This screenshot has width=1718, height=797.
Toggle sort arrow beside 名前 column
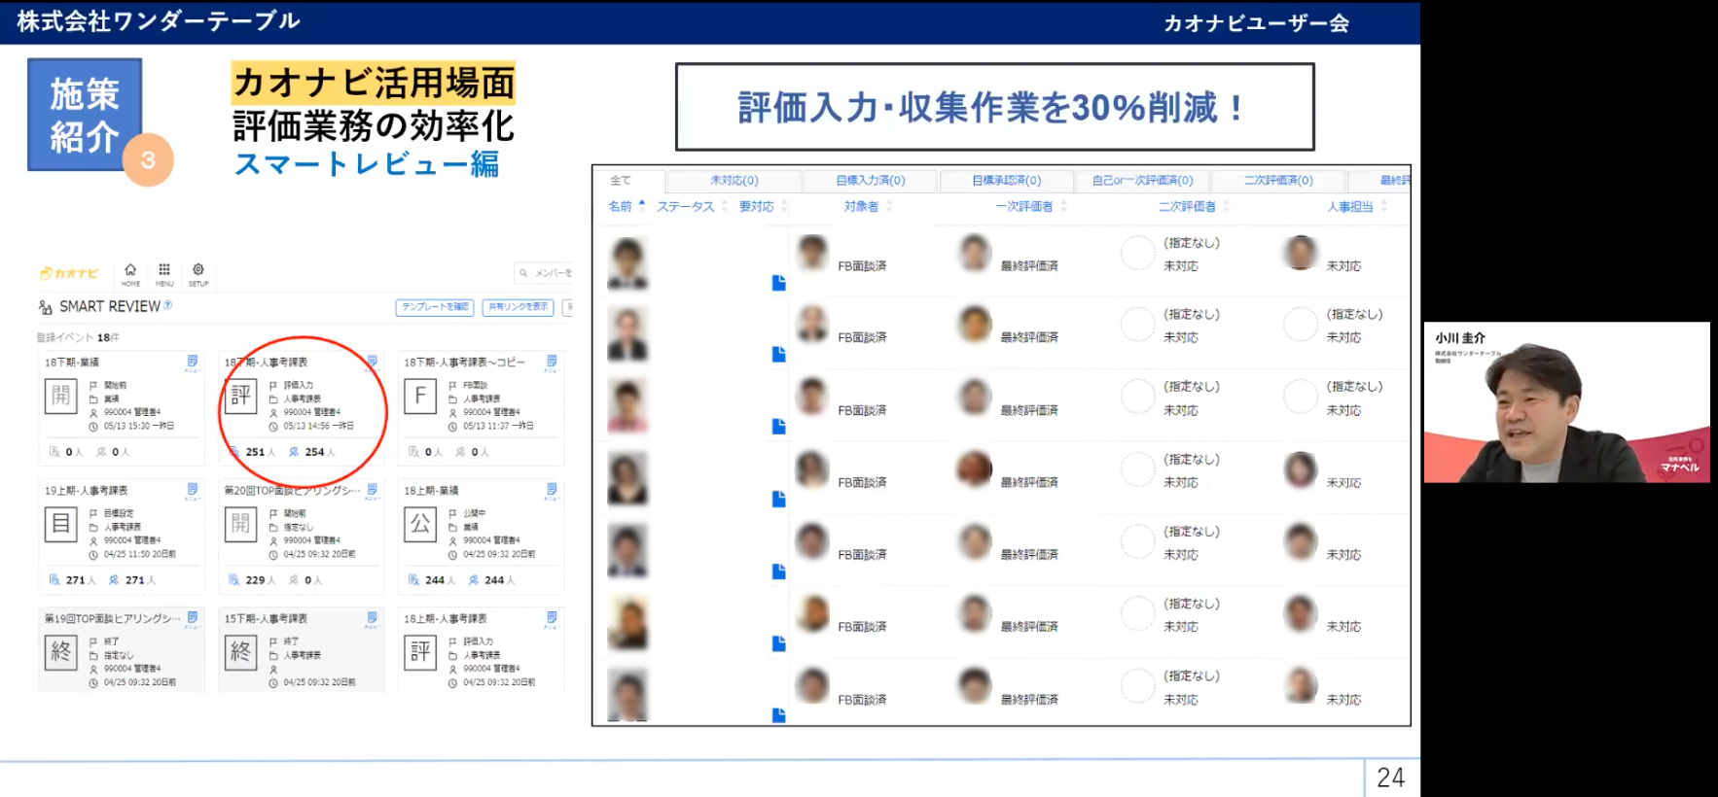(641, 205)
